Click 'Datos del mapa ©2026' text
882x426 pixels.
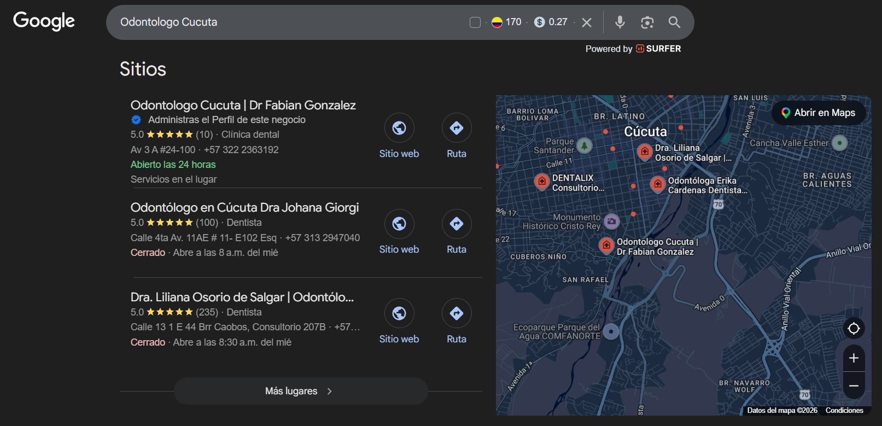(782, 410)
